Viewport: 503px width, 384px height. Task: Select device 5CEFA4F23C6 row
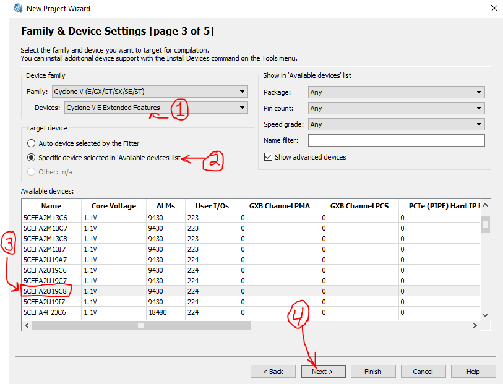coord(45,312)
